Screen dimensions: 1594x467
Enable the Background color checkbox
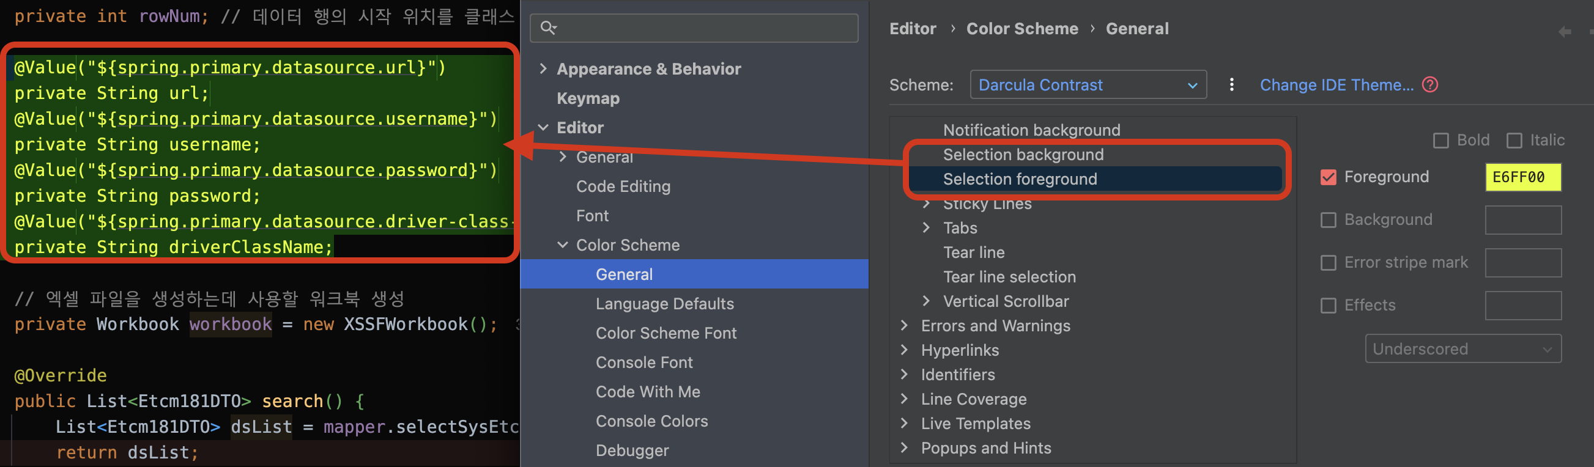(1328, 220)
